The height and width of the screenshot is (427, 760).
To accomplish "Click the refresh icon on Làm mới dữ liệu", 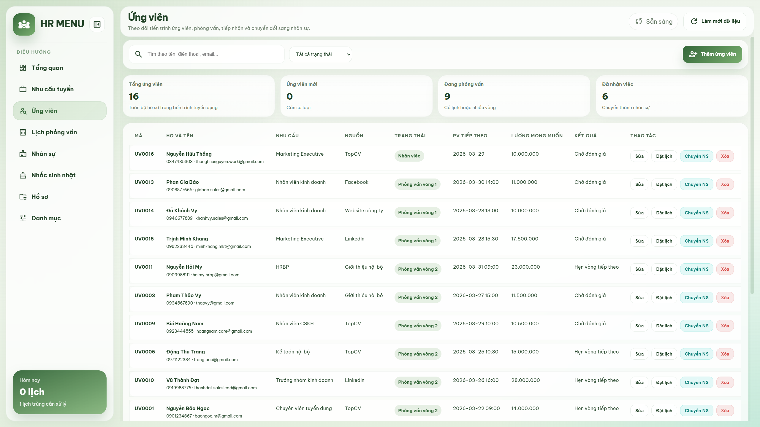I will 694,21.
